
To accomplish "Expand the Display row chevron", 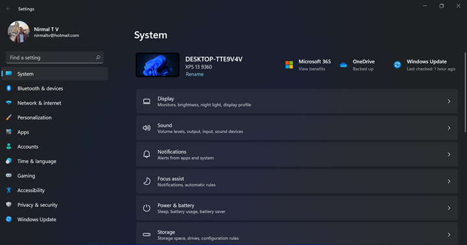I will pyautogui.click(x=449, y=101).
